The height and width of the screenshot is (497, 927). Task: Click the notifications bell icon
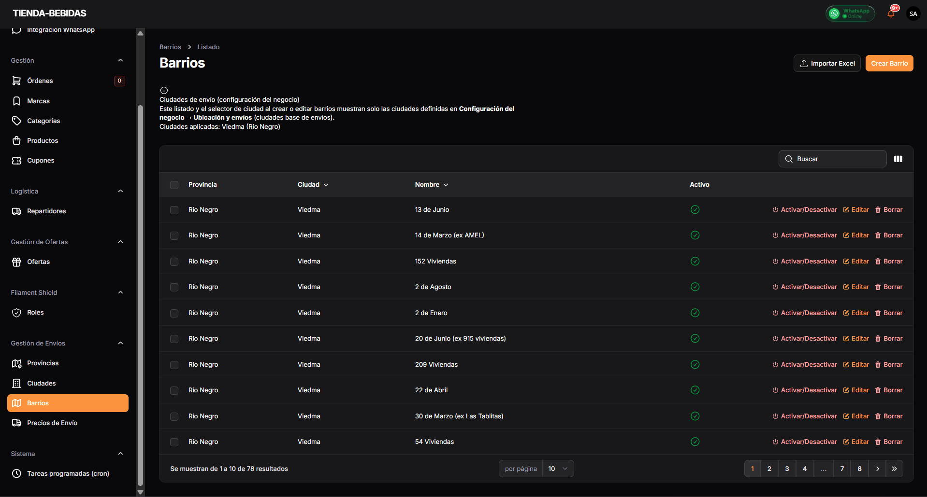click(891, 14)
